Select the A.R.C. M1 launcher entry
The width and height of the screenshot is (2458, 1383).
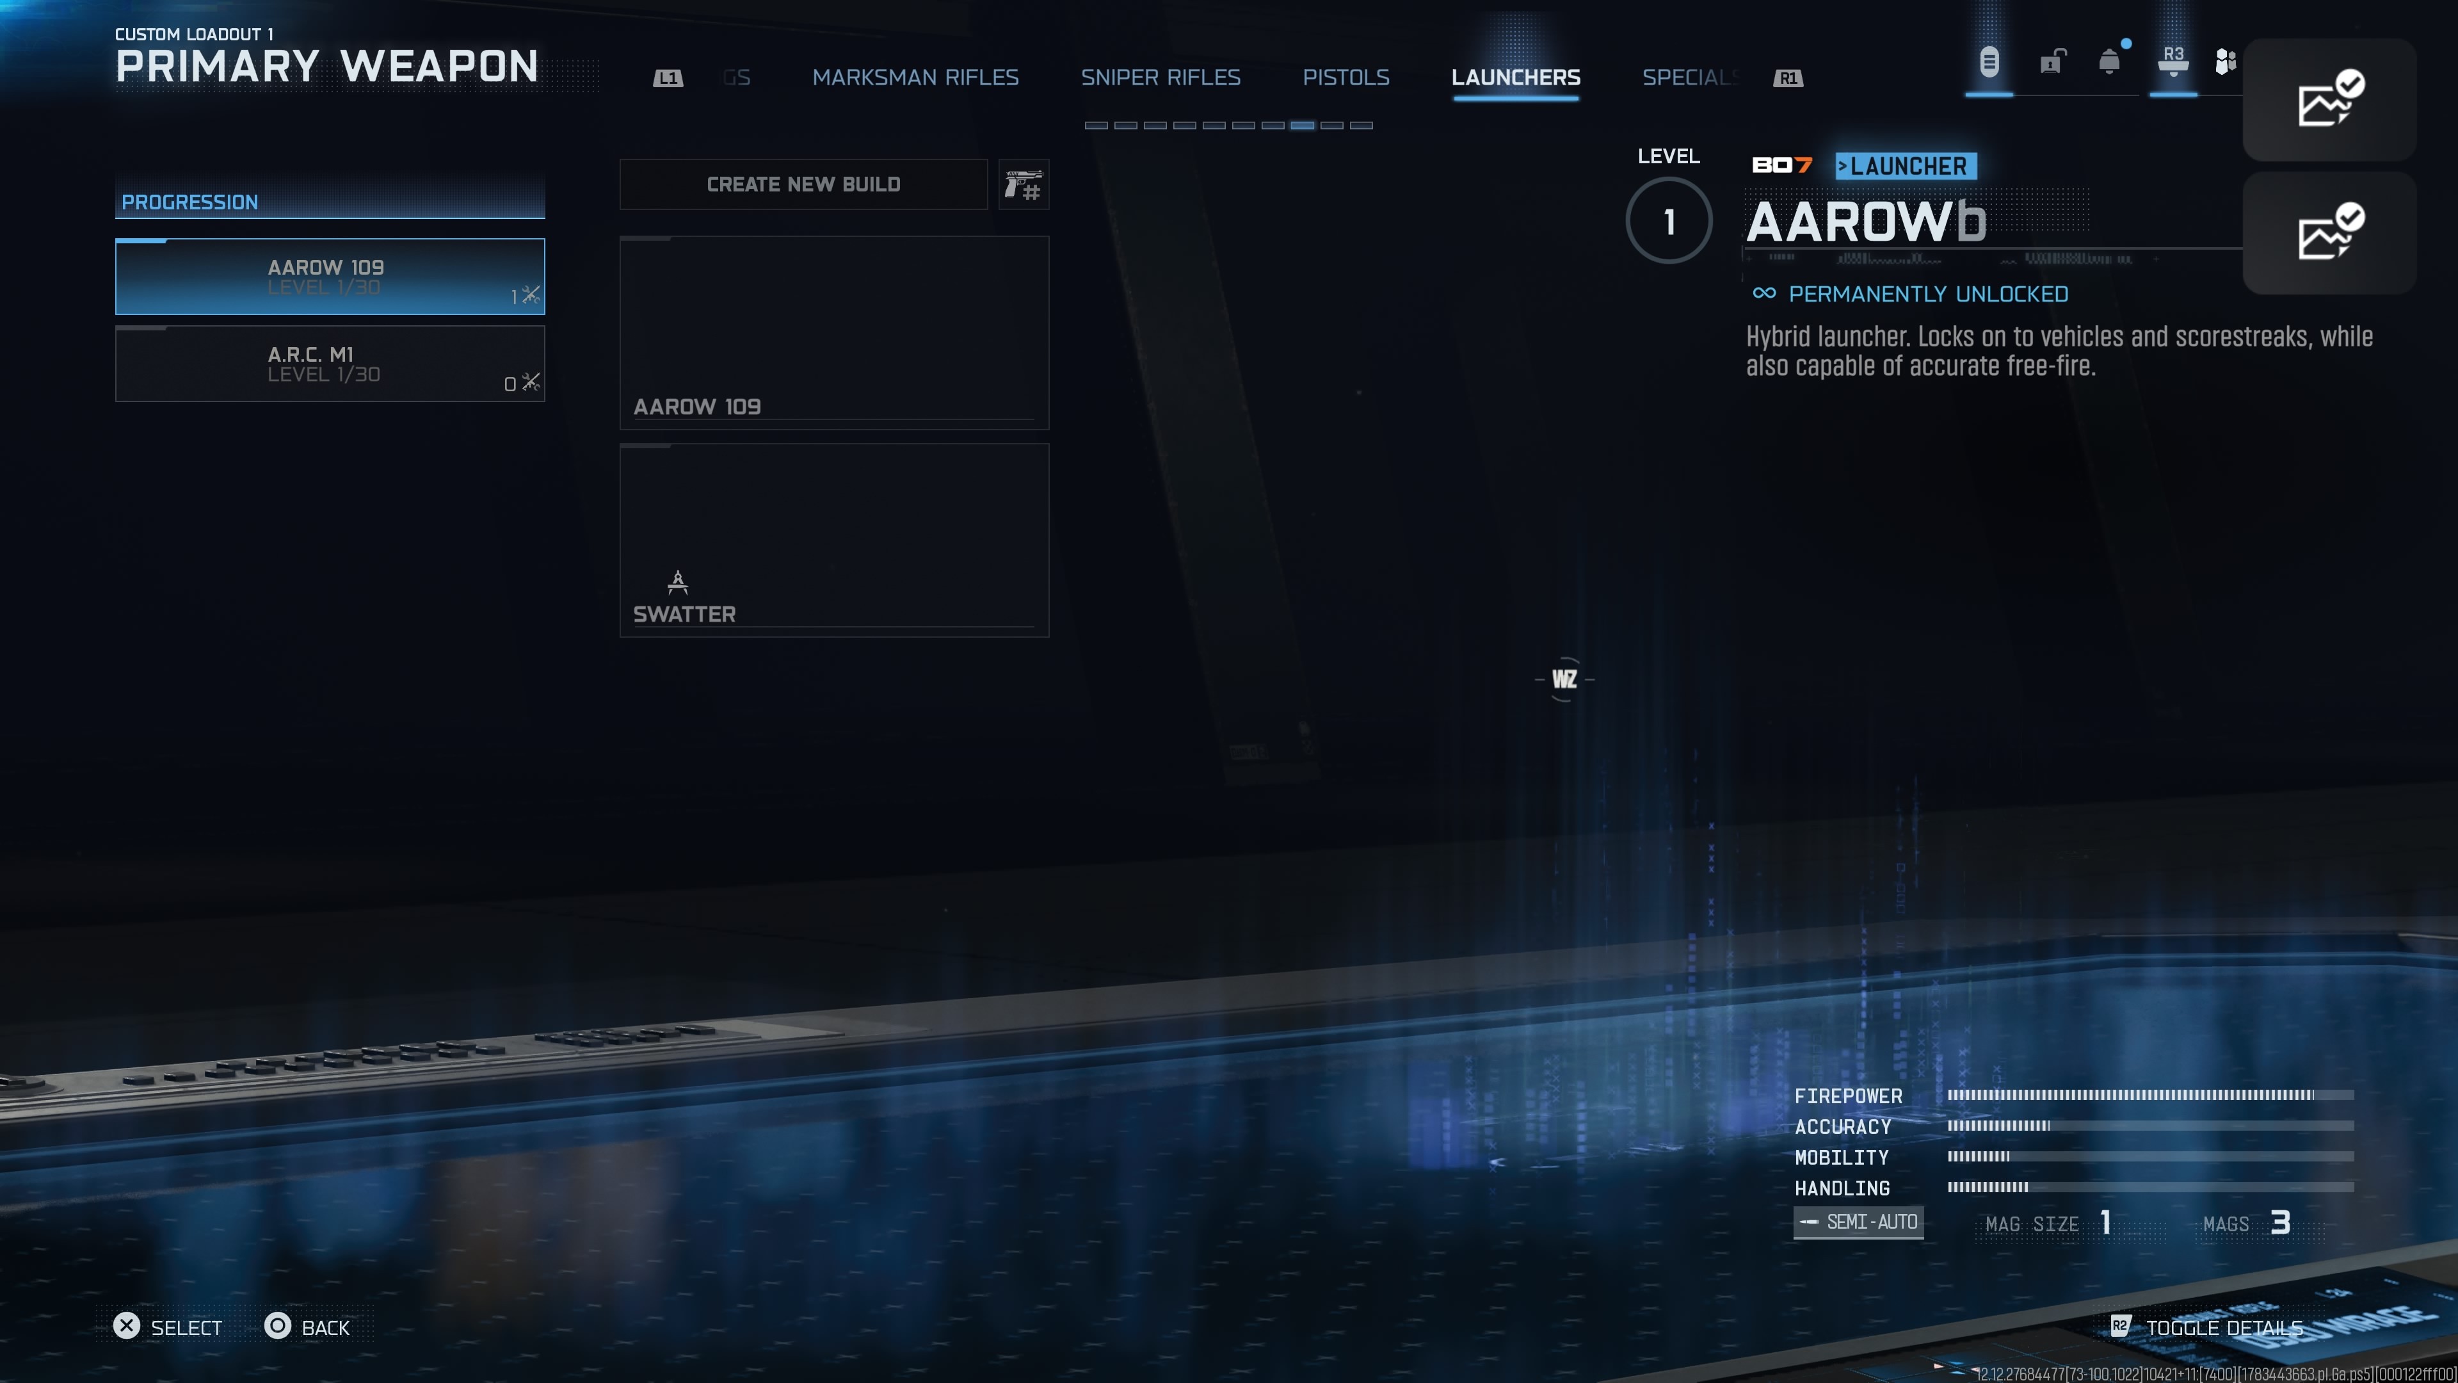pos(330,364)
